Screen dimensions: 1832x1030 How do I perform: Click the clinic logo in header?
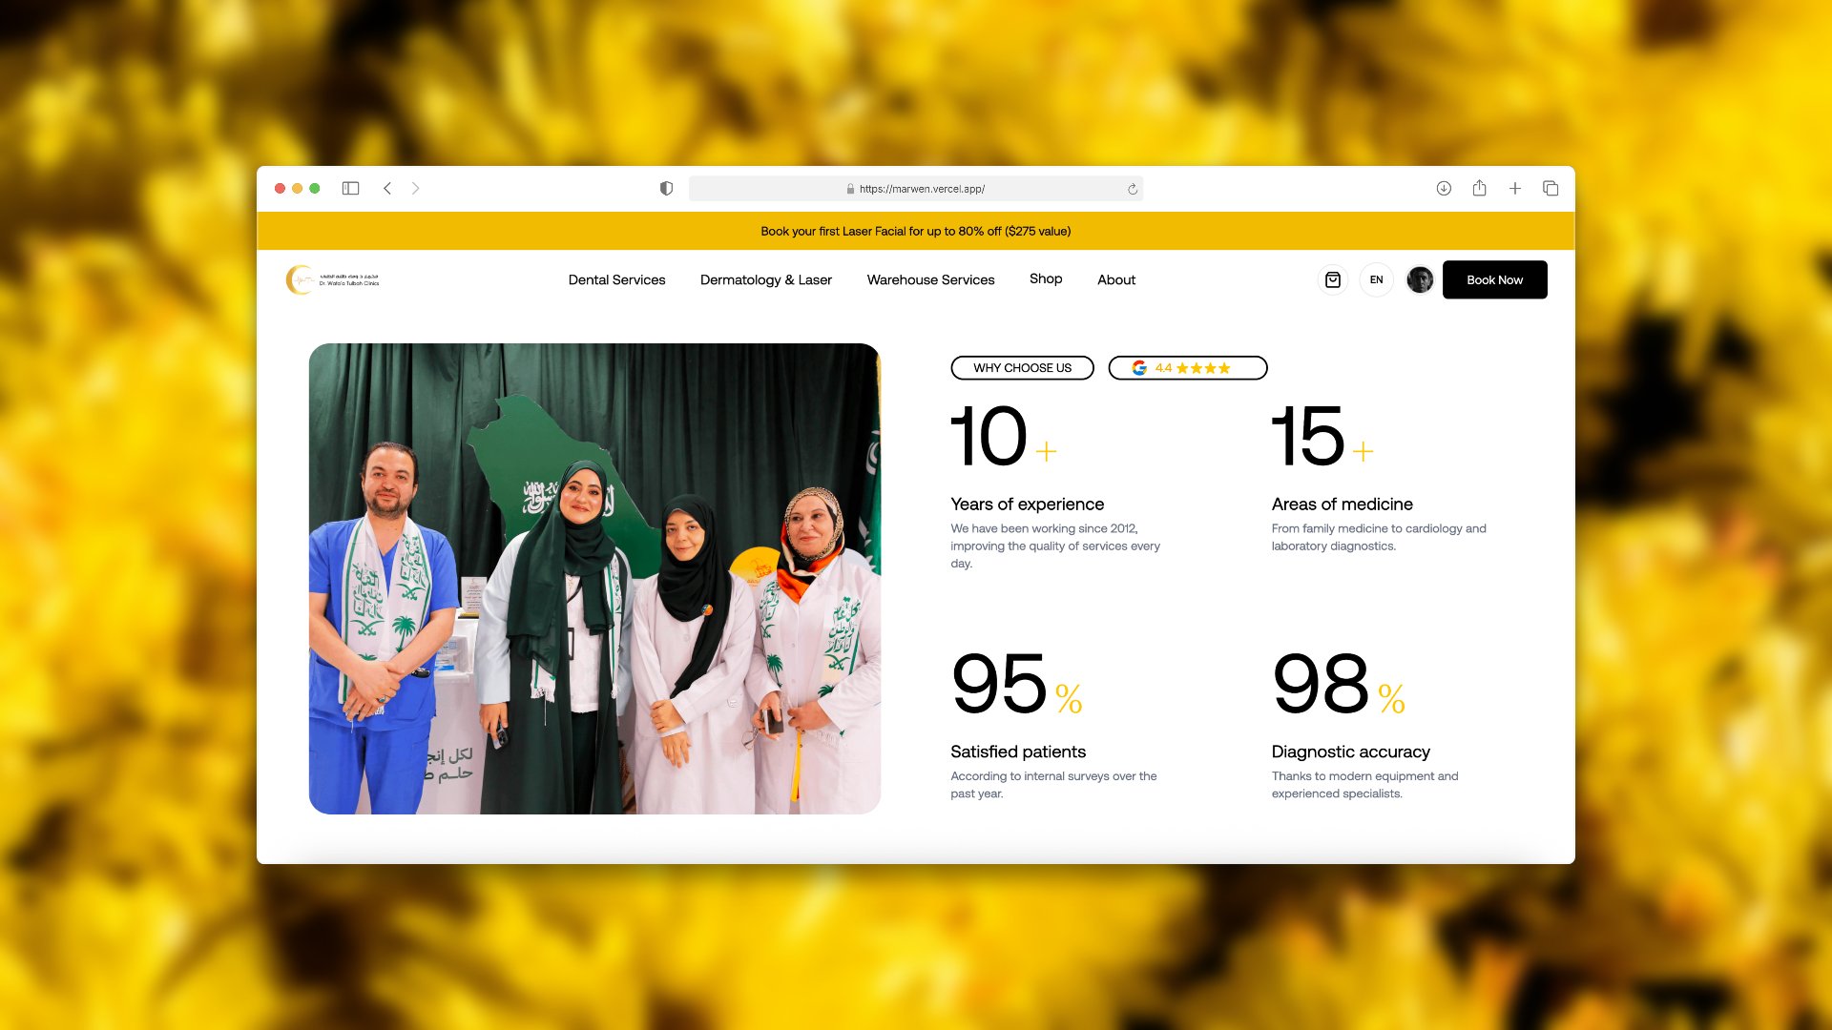point(332,279)
